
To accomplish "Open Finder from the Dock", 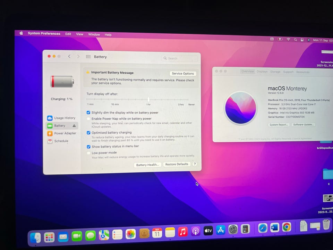I will 35,237.
